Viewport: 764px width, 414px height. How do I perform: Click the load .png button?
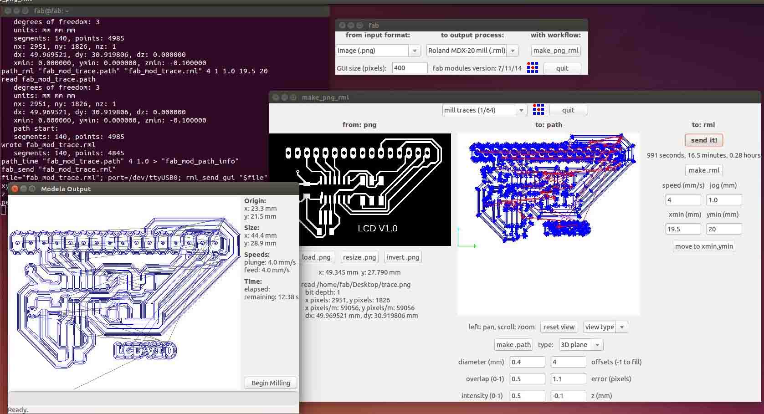click(x=316, y=257)
